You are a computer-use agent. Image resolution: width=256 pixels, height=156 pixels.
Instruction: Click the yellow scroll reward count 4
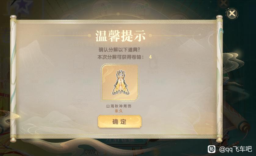click(x=150, y=57)
